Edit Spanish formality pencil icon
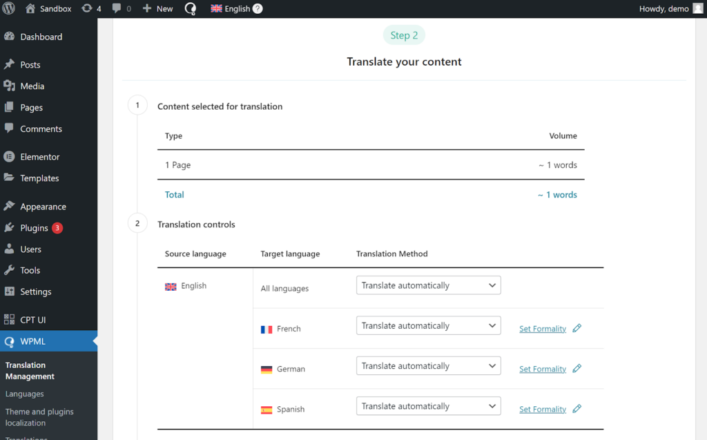707x440 pixels. click(x=577, y=408)
